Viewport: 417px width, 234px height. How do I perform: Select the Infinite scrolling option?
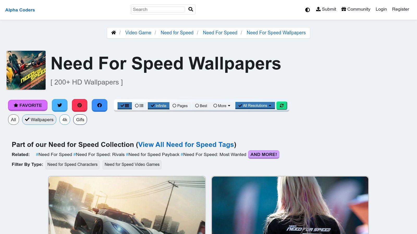pos(158,106)
